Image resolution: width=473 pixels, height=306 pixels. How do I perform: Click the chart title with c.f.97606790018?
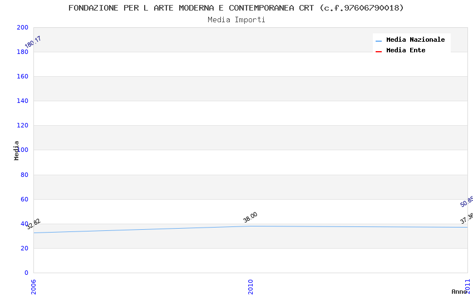[x=236, y=8]
